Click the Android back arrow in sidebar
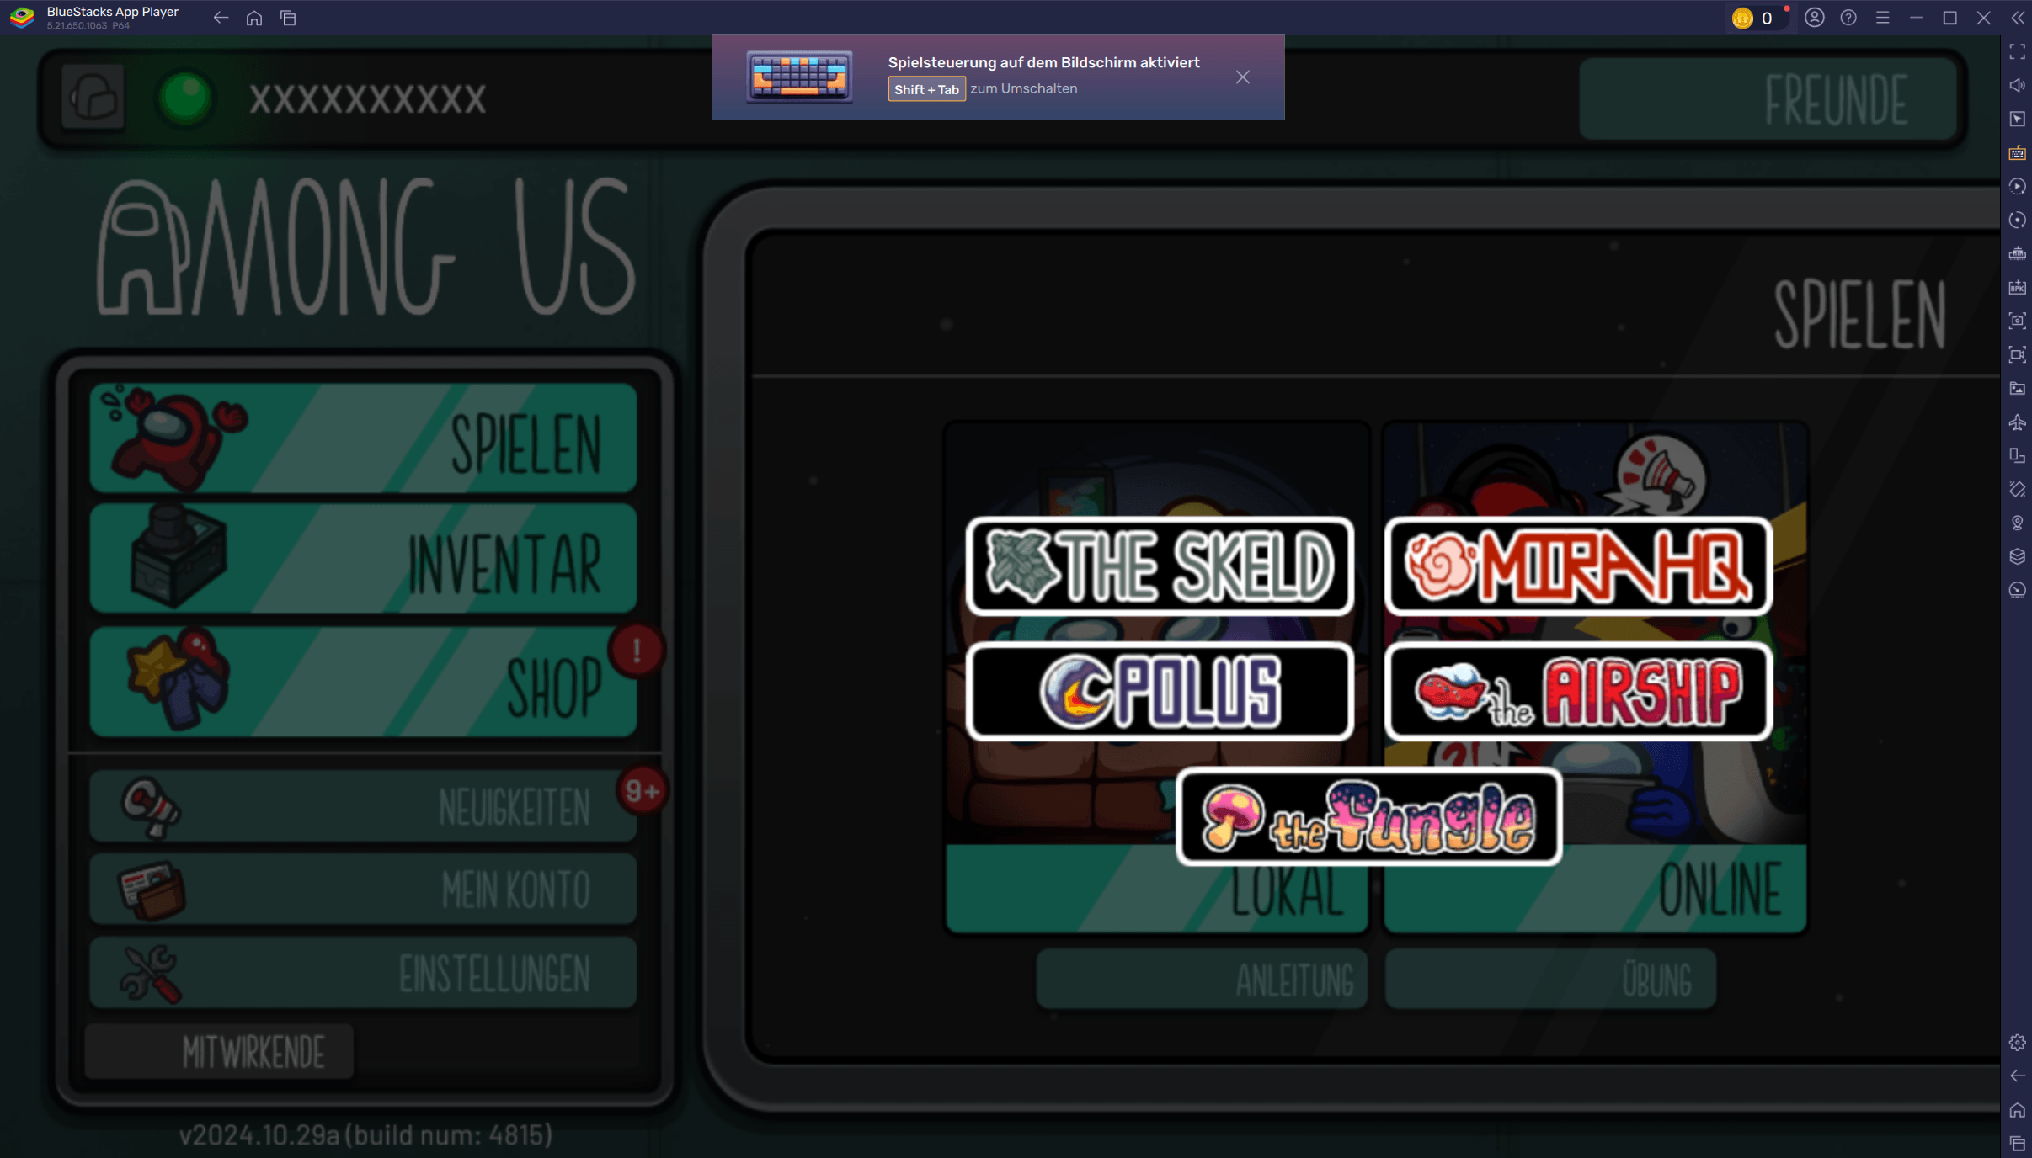Viewport: 2032px width, 1158px height. 2017,1076
